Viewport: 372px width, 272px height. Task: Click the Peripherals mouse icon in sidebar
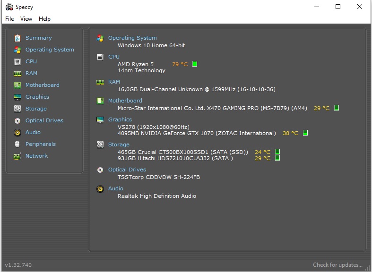[x=17, y=144]
